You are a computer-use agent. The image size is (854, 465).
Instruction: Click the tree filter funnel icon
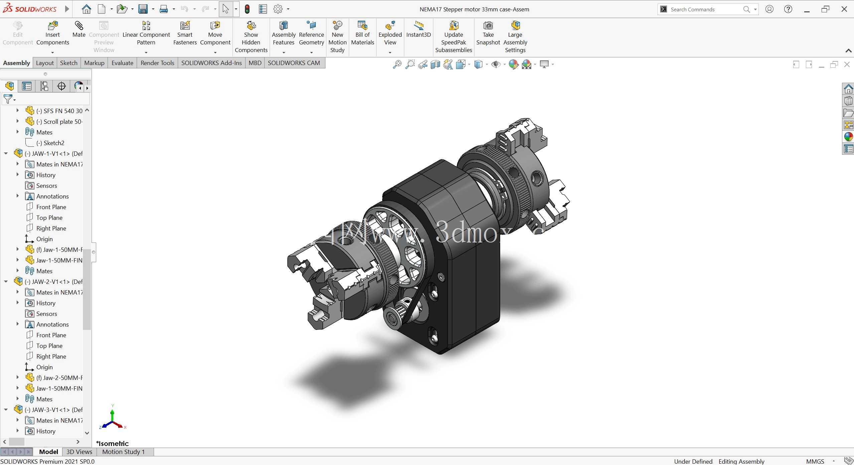(8, 99)
